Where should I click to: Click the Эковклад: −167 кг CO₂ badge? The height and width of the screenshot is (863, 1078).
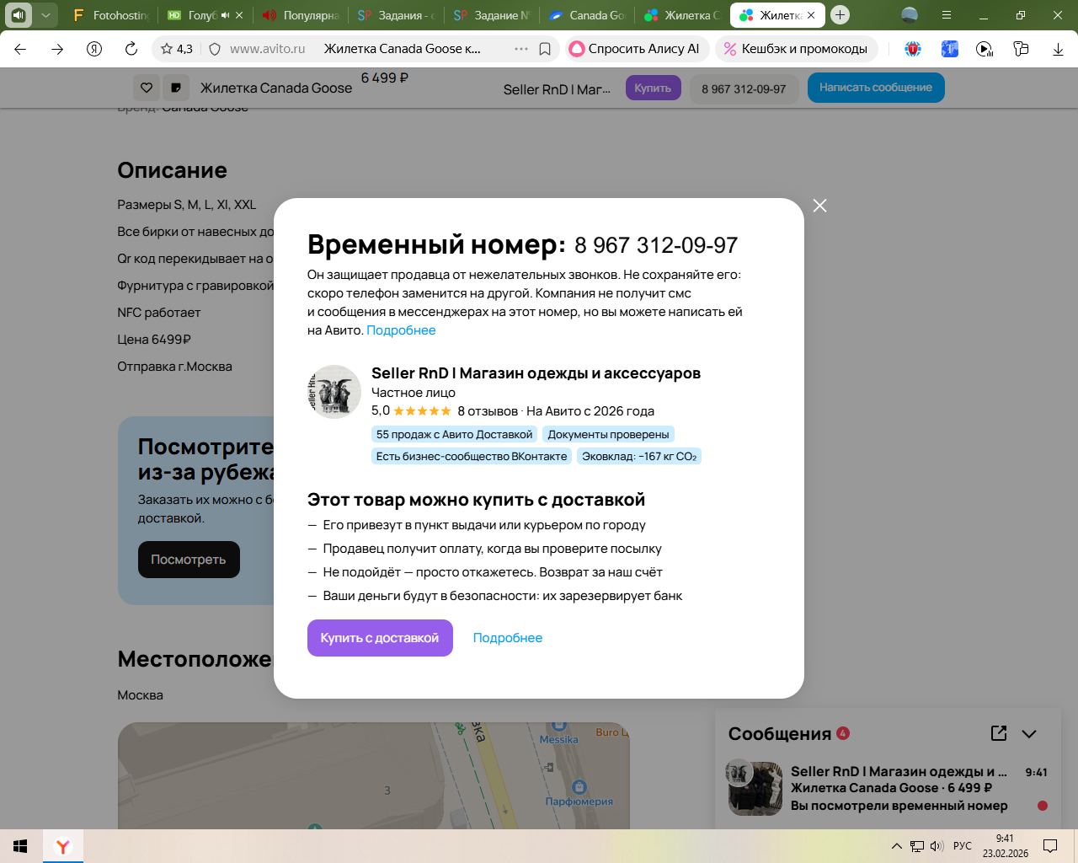[639, 457]
